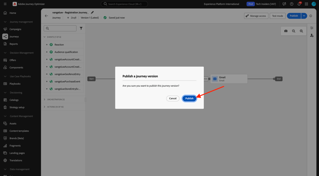Click the Fragments icon in the sidebar
The width and height of the screenshot is (319, 176).
(5, 146)
